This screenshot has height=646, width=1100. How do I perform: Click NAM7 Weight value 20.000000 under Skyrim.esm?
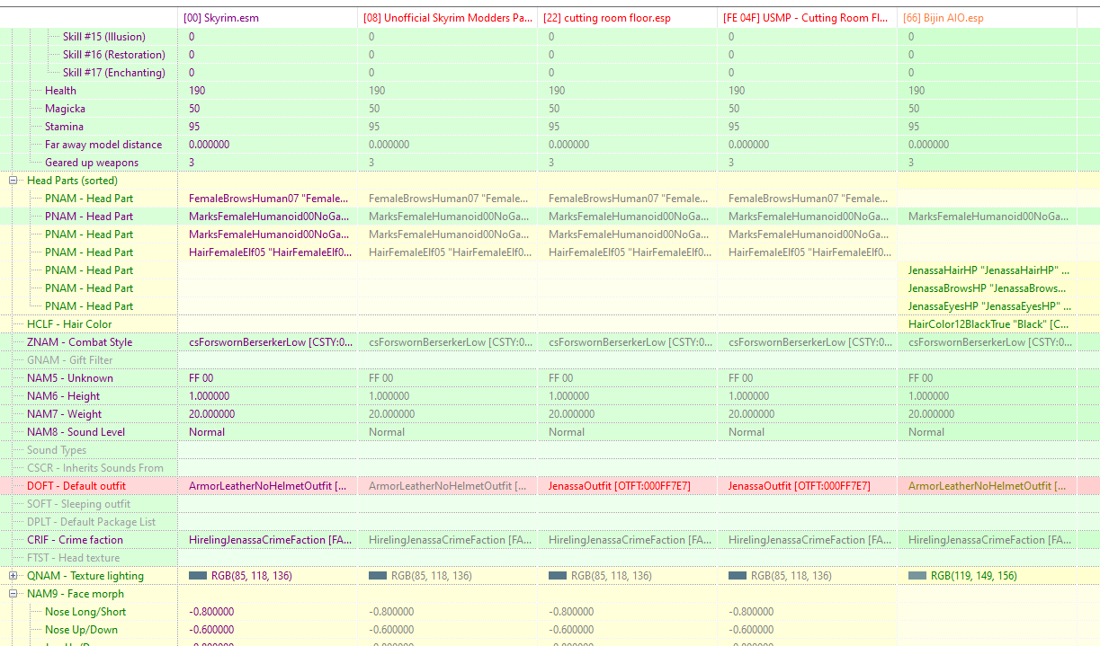tap(212, 414)
